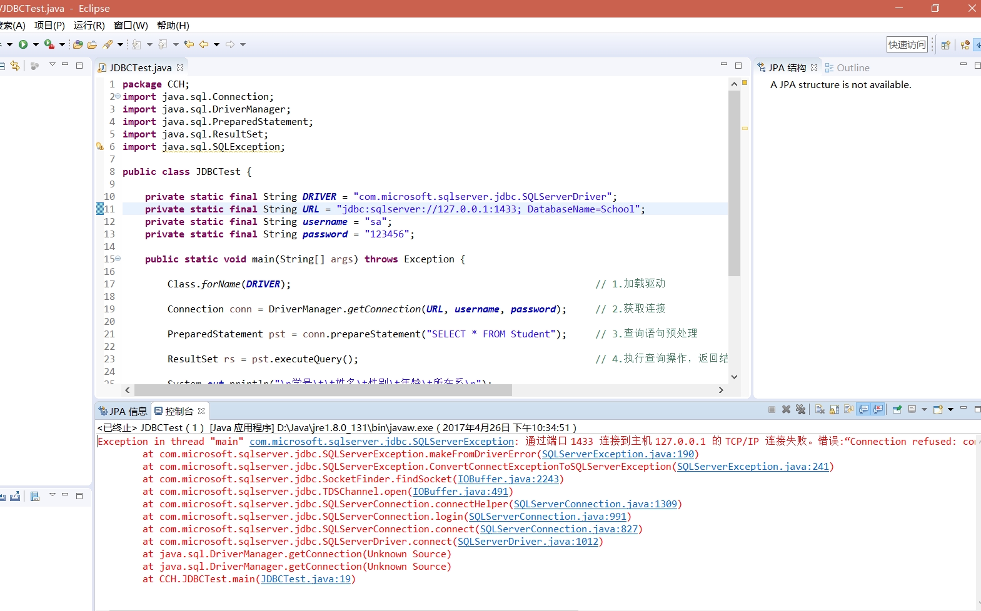Image resolution: width=981 pixels, height=611 pixels.
Task: Open the SQLServerDriver.java:1012 link
Action: pos(528,542)
